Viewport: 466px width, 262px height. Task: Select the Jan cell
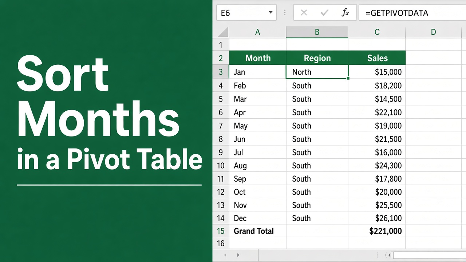coord(257,72)
